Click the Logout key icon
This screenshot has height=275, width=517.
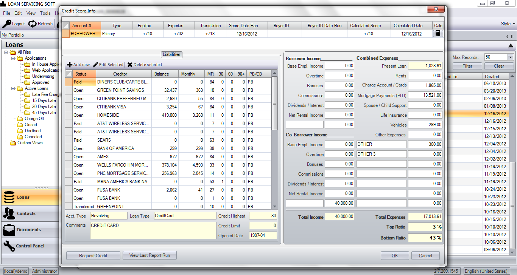coord(6,24)
